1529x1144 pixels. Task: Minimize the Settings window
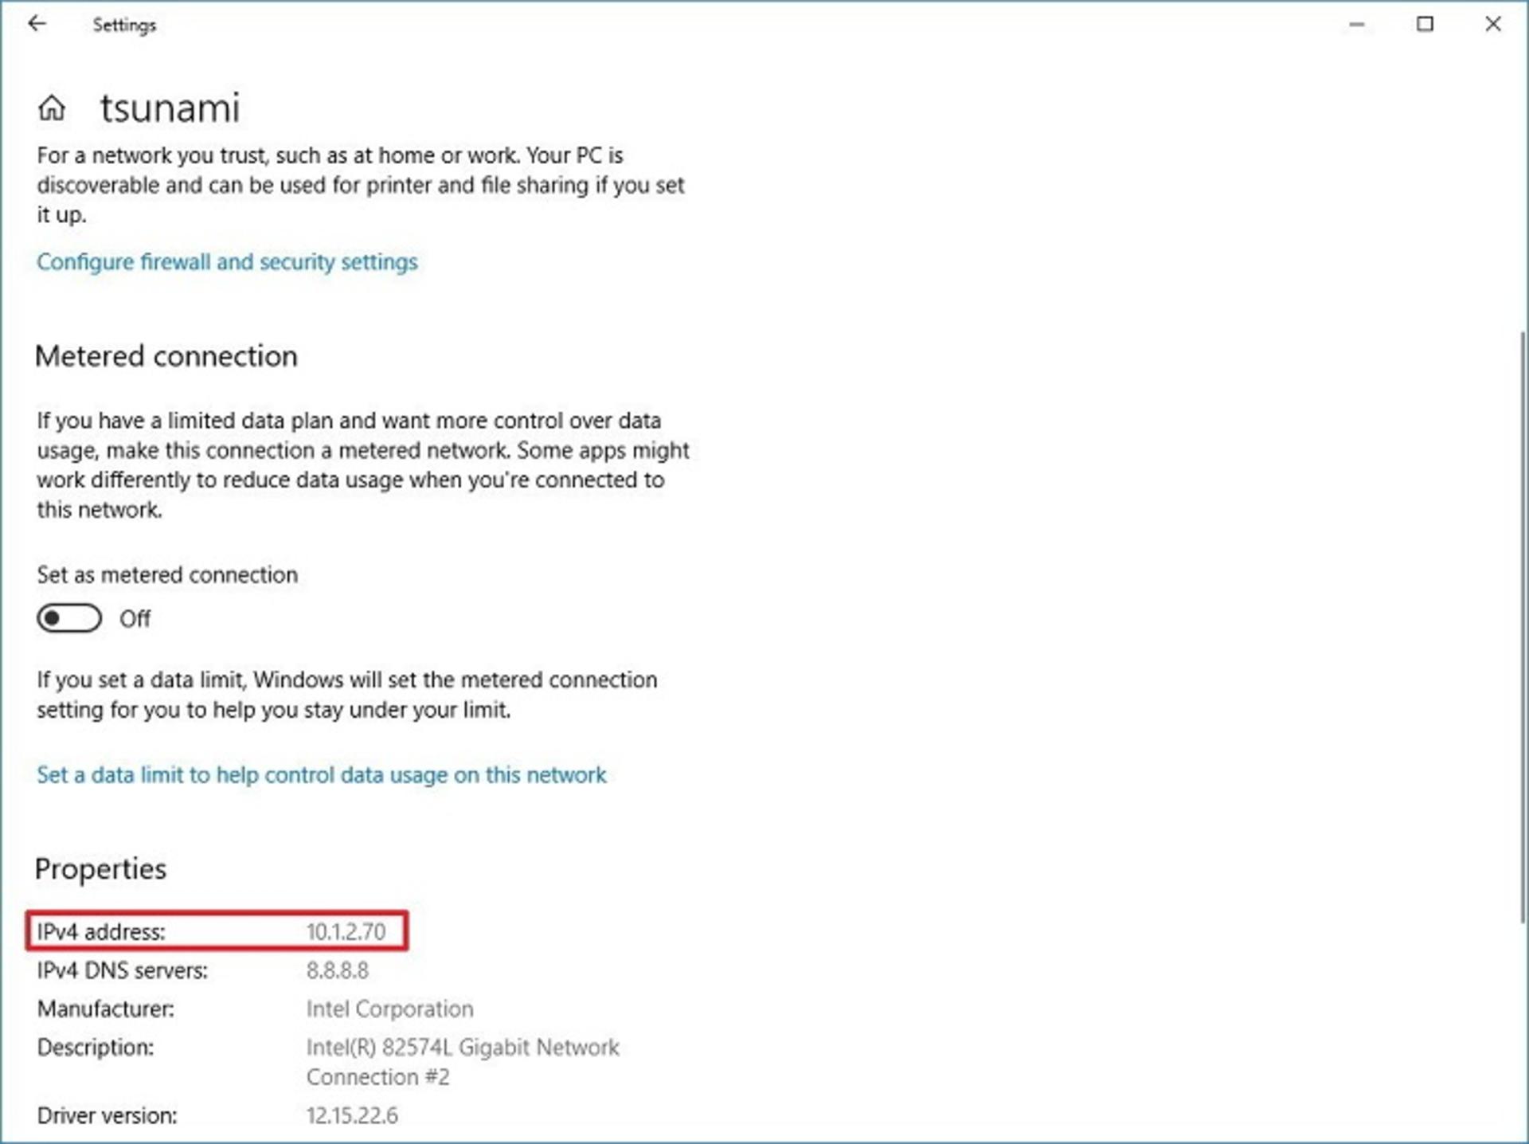(x=1357, y=25)
